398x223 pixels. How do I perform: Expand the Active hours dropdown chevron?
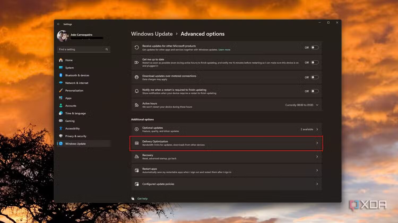click(x=317, y=105)
